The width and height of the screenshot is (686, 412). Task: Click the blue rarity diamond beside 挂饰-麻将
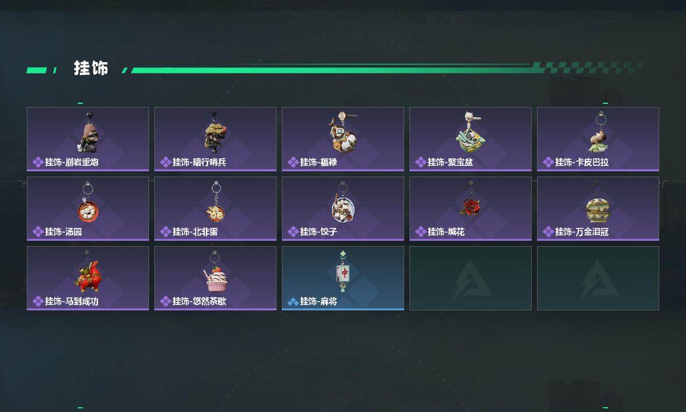coord(293,302)
